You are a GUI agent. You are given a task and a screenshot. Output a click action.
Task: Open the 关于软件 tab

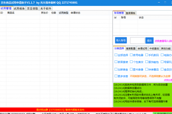[46, 9]
